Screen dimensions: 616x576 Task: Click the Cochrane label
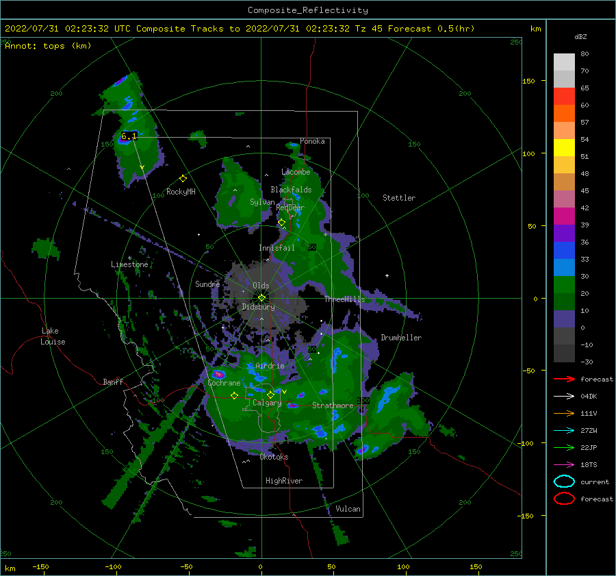point(224,383)
